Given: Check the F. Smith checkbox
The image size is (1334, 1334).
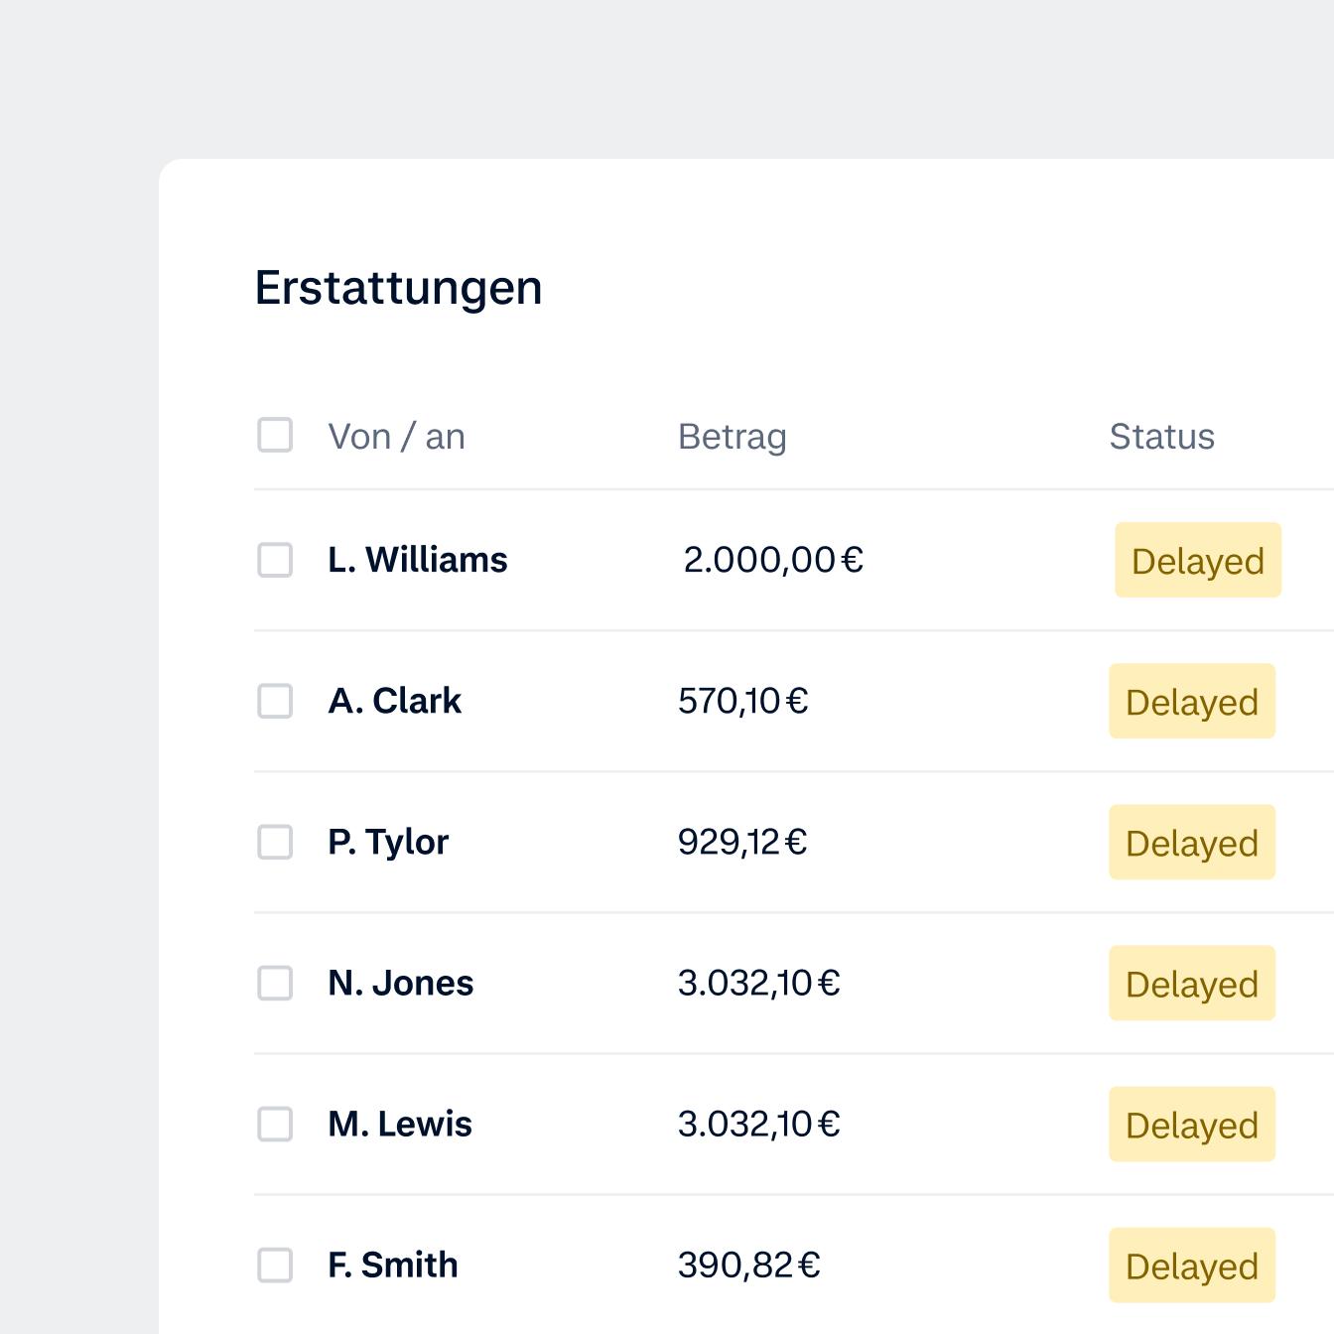Looking at the screenshot, I should pyautogui.click(x=275, y=1265).
